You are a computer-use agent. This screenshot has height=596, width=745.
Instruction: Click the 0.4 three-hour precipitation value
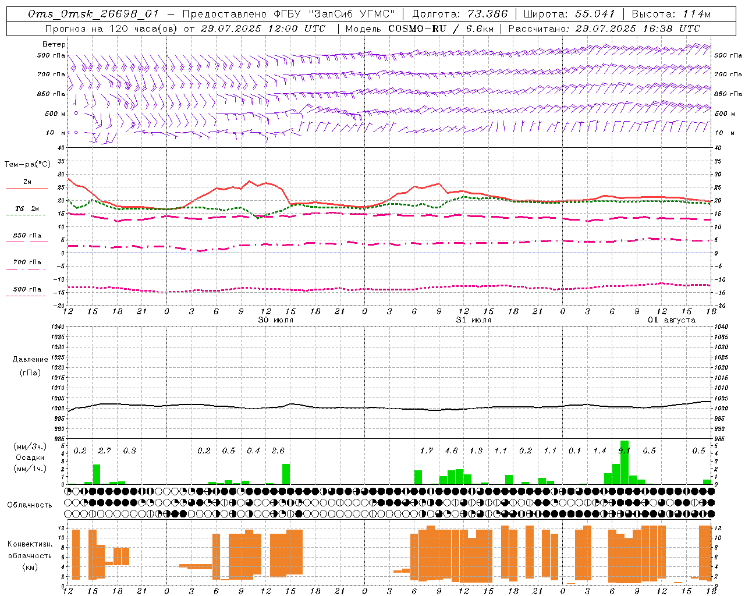[x=253, y=451]
